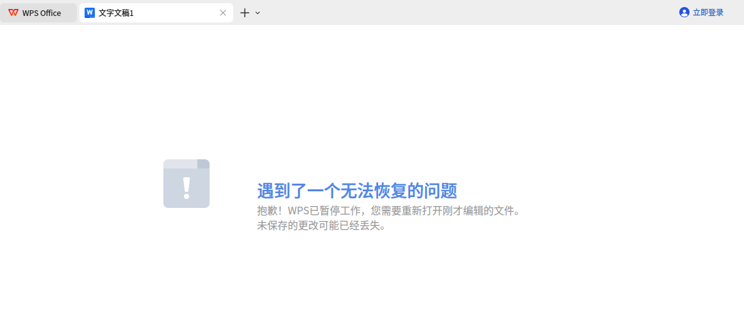This screenshot has width=744, height=334.
Task: Click the heading 遇到了一个无法恢复的问题
Action: pyautogui.click(x=358, y=191)
